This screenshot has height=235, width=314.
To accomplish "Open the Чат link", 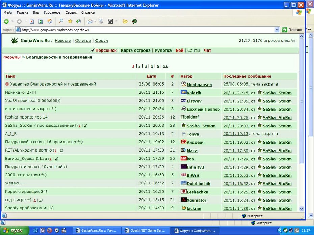I will (x=207, y=50).
